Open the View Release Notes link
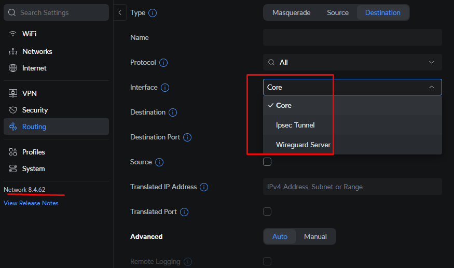 (31, 203)
